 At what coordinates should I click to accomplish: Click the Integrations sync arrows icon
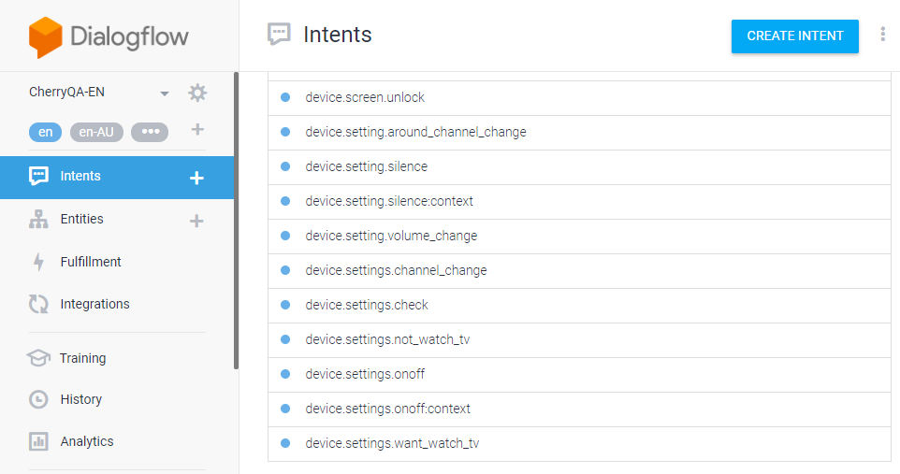tap(38, 304)
